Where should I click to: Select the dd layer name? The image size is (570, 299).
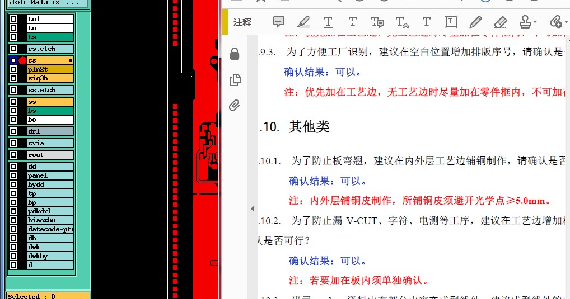click(x=50, y=166)
